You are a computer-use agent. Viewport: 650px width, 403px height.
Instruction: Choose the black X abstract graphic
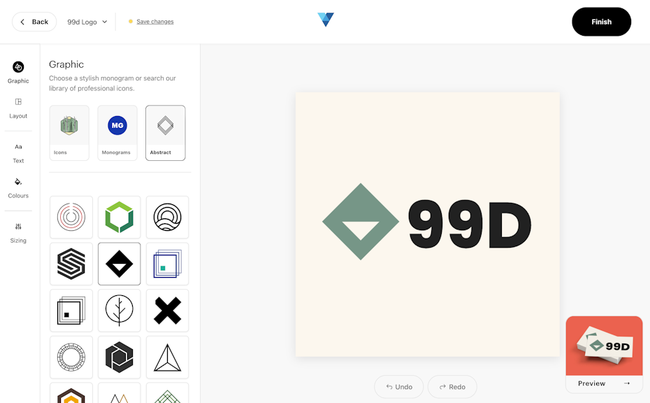coord(167,311)
